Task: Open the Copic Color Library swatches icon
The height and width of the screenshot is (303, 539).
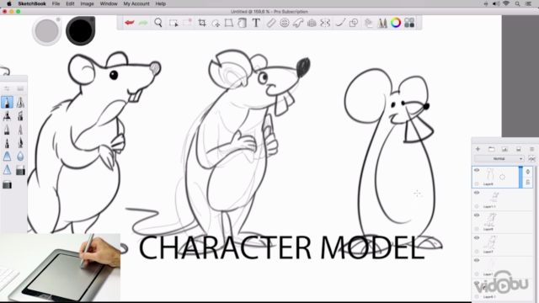Action: [409, 23]
